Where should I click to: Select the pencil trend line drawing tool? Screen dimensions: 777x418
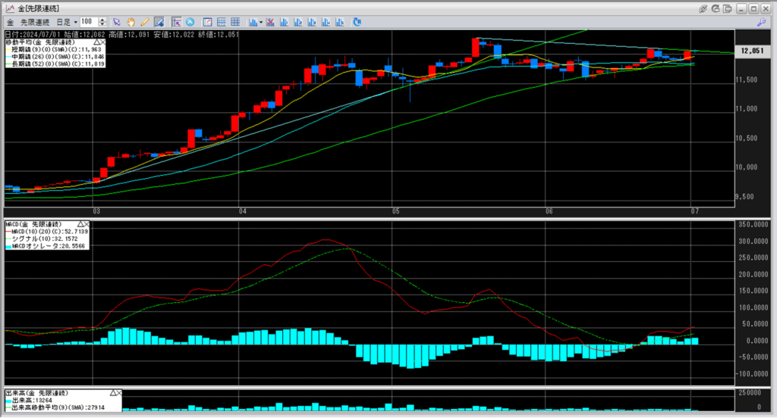pos(144,22)
